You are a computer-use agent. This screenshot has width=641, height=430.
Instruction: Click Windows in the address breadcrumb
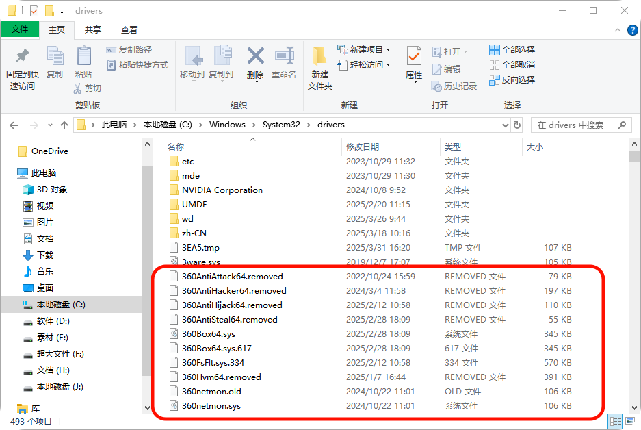pyautogui.click(x=227, y=125)
